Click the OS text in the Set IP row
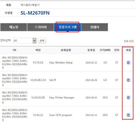 click(x=15, y=80)
